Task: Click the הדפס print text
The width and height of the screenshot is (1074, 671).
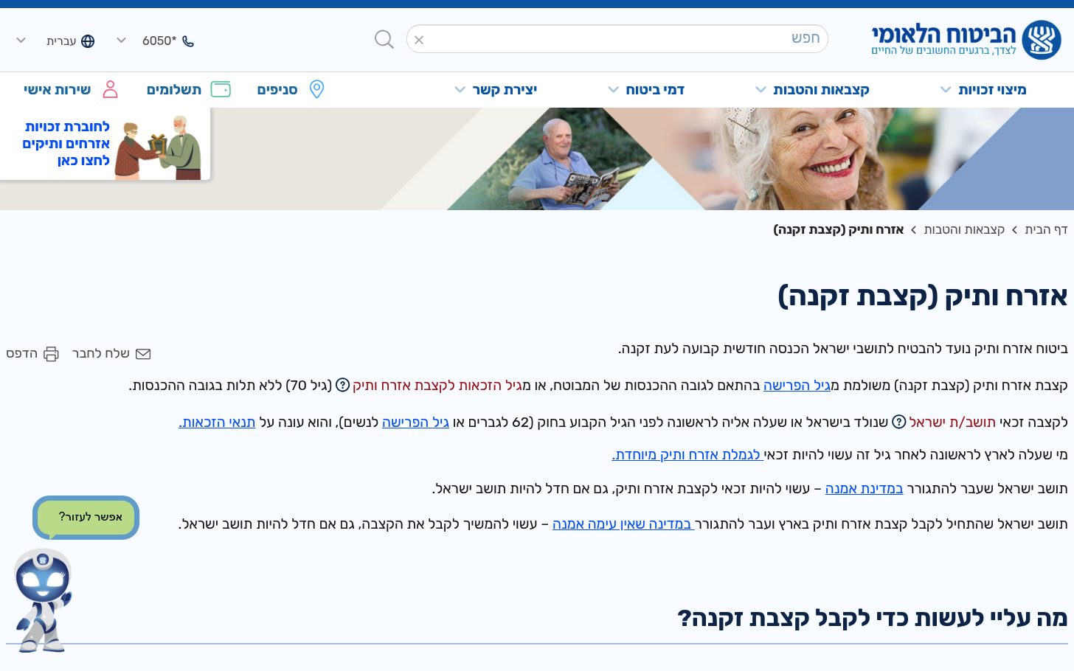Action: click(22, 354)
